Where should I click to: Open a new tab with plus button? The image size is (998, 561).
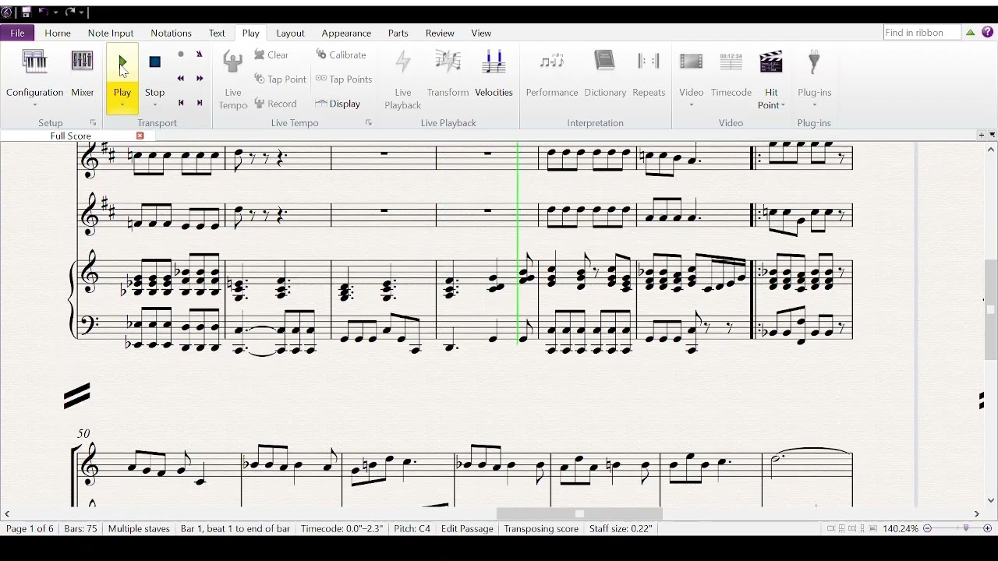click(982, 136)
